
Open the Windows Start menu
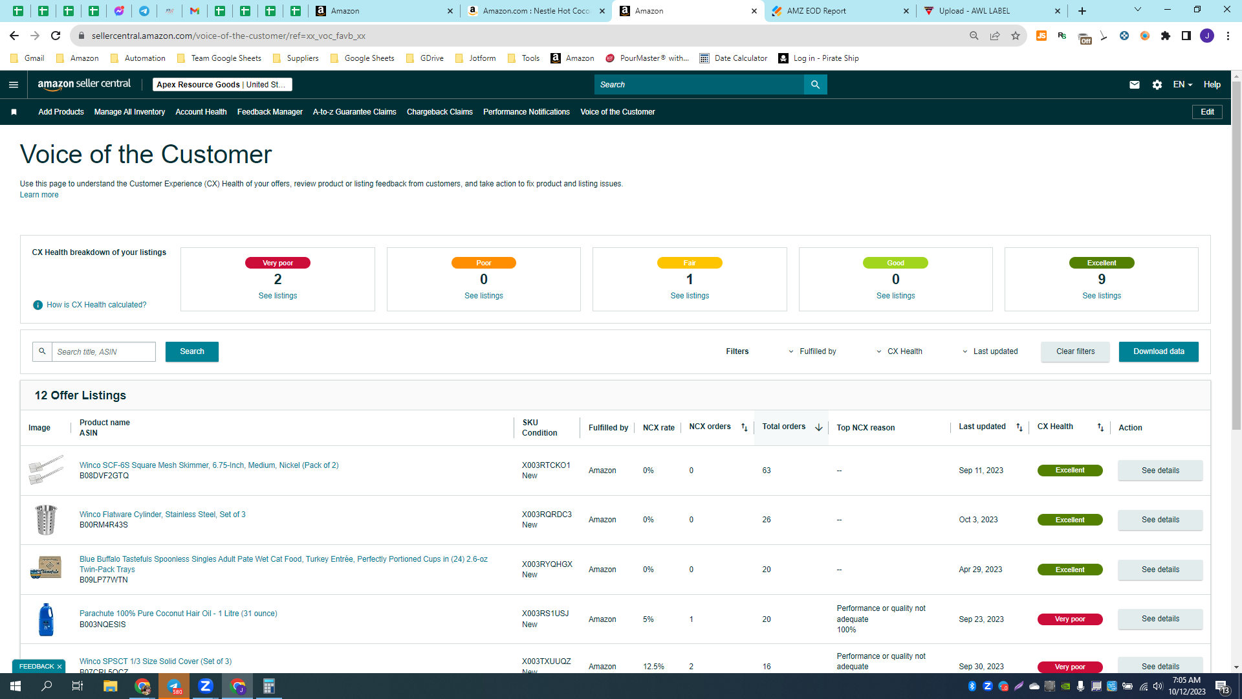[16, 686]
